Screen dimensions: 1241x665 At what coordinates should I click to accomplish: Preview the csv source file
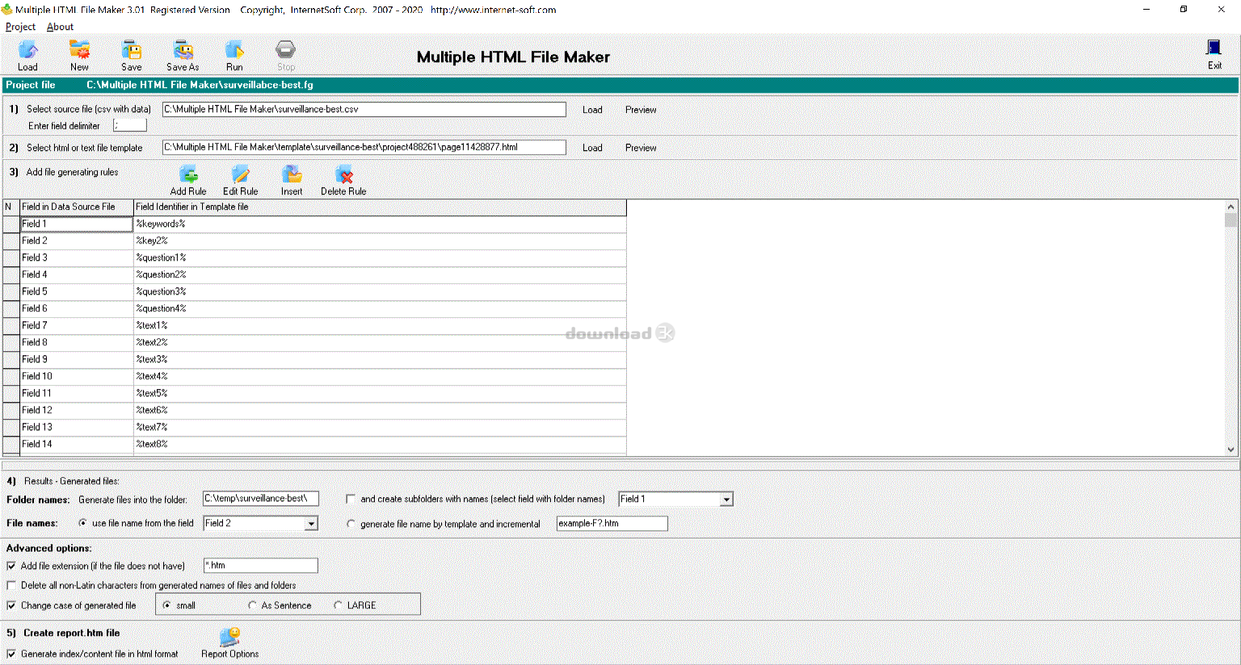641,110
